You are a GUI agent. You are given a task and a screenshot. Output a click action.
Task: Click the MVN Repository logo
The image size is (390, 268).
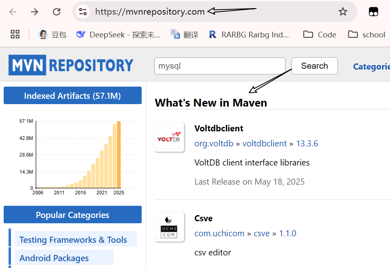pyautogui.click(x=71, y=65)
